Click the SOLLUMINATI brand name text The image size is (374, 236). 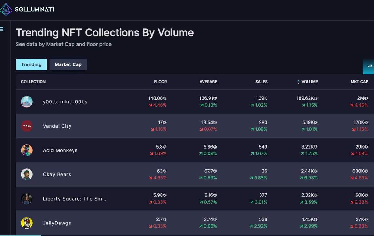click(35, 9)
